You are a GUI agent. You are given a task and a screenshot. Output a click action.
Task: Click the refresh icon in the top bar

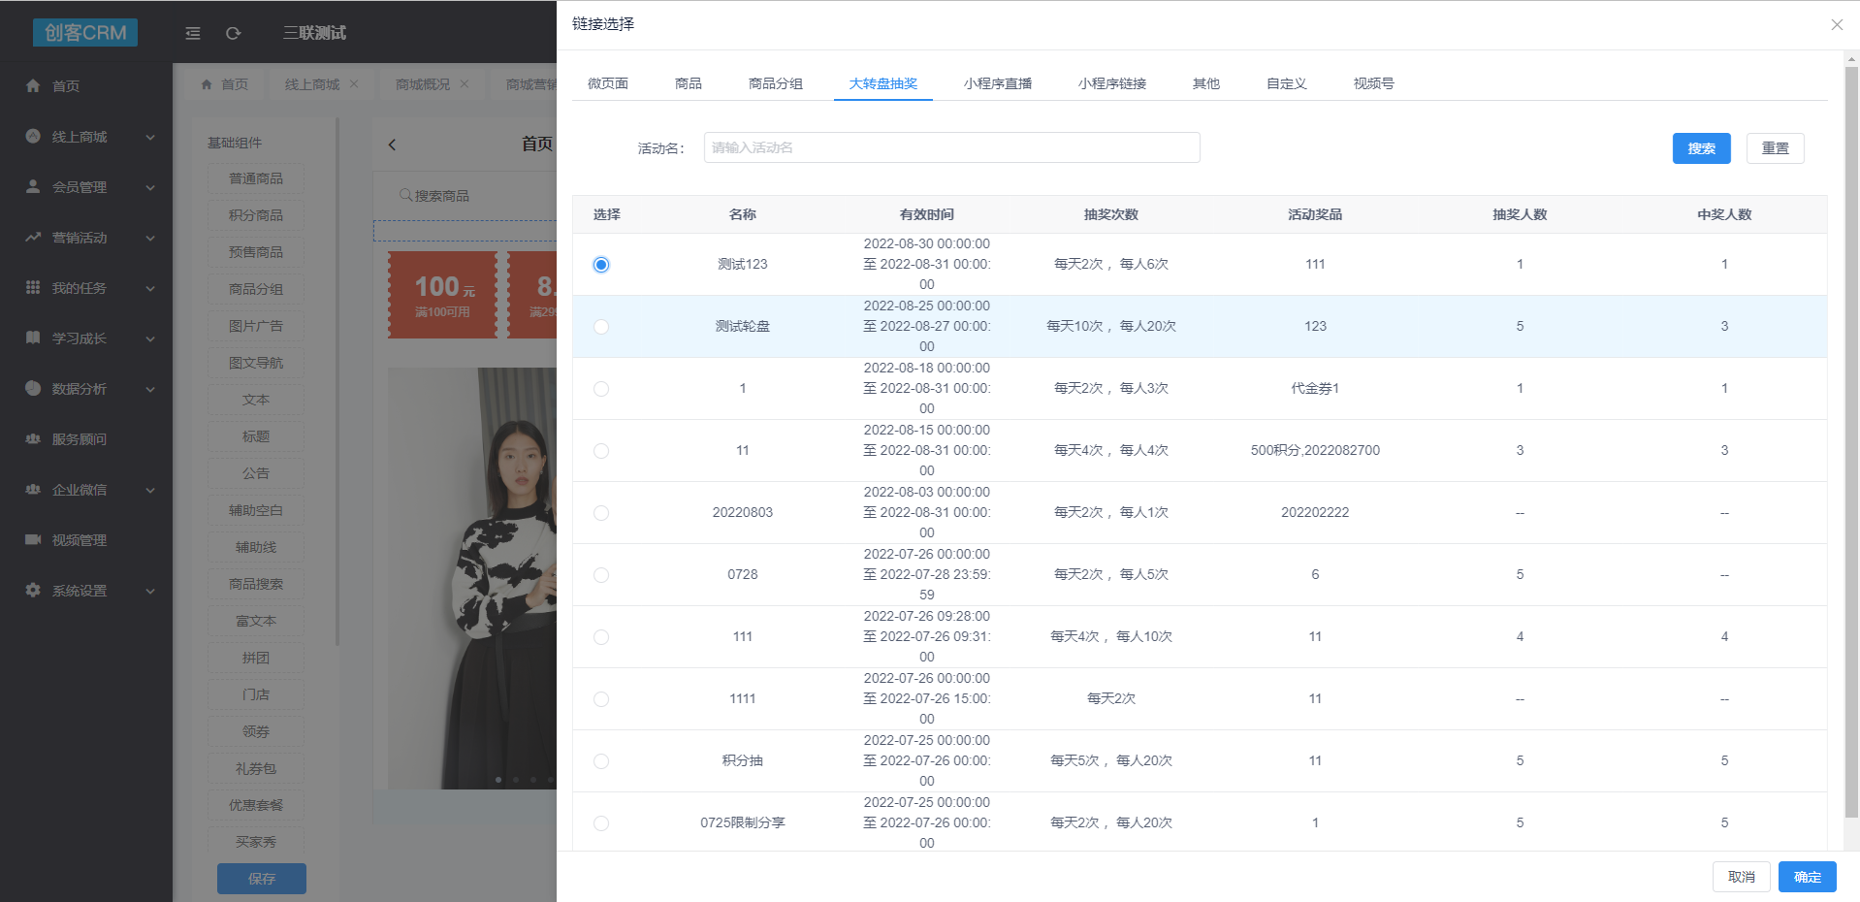tap(233, 33)
